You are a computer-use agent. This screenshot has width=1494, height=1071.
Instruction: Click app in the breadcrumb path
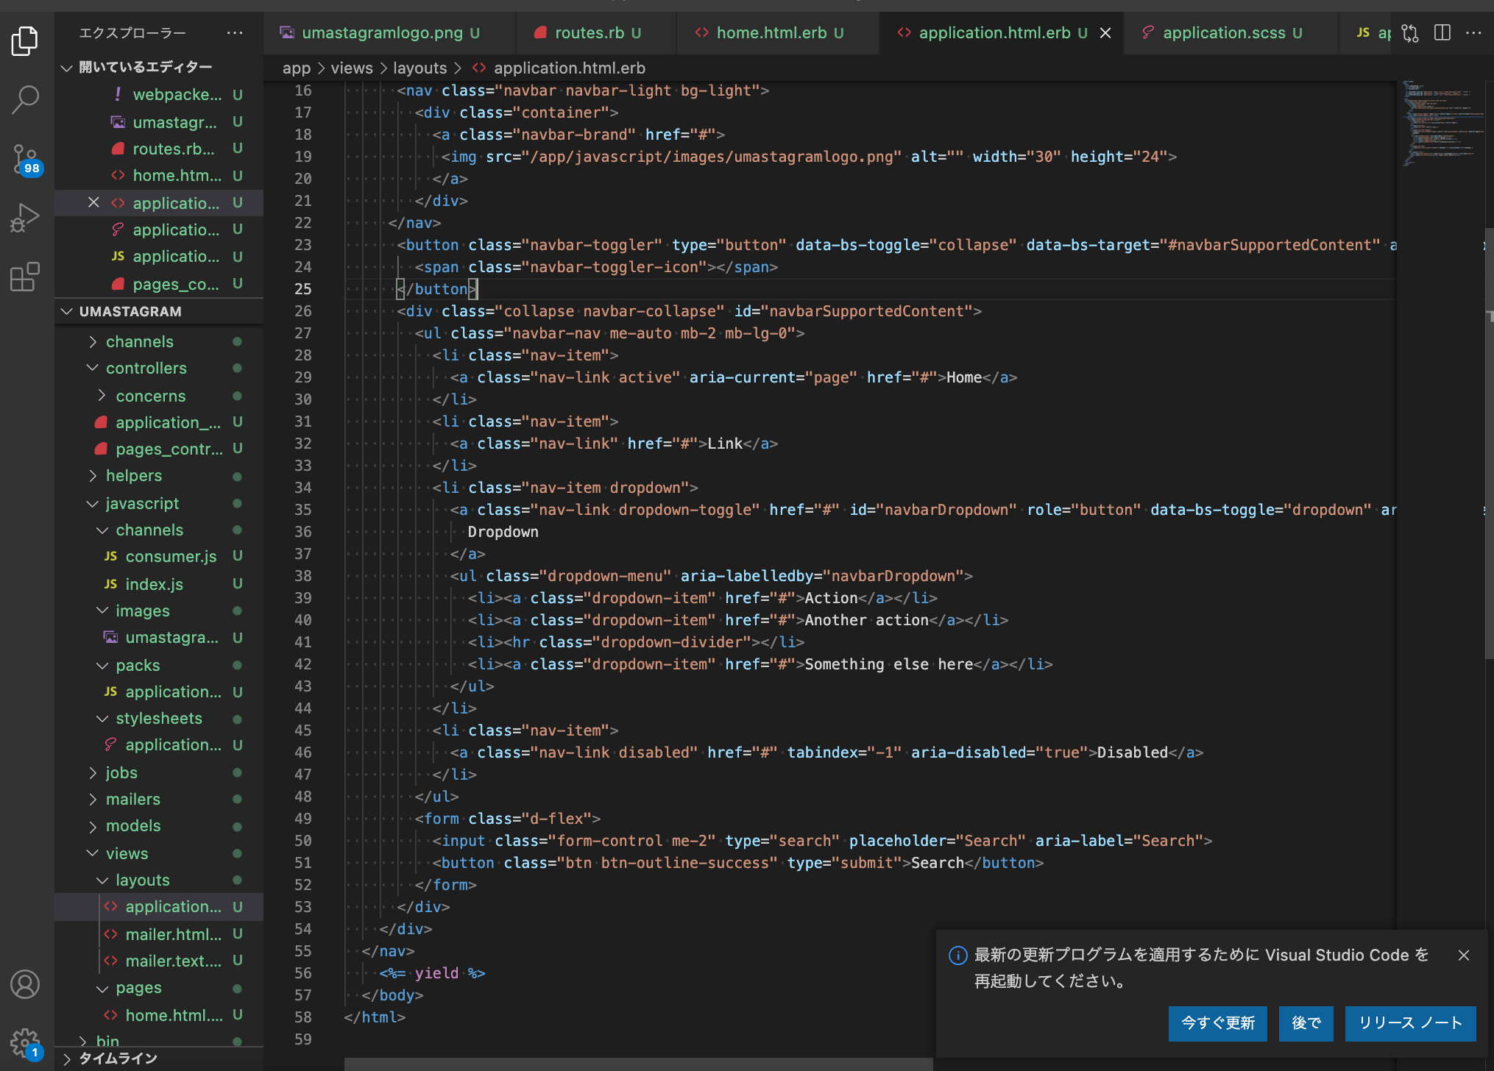[297, 68]
